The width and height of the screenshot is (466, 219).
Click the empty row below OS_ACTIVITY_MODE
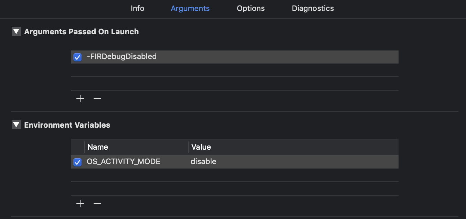click(234, 175)
